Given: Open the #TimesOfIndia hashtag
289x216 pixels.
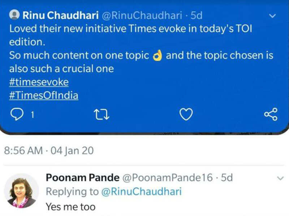Looking at the screenshot, I should coord(43,95).
